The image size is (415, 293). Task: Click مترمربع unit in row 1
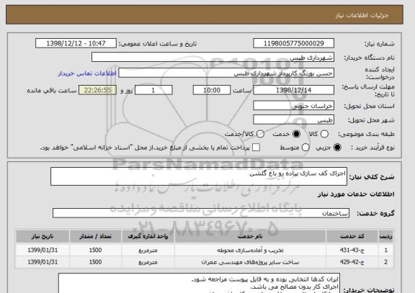coord(148,250)
